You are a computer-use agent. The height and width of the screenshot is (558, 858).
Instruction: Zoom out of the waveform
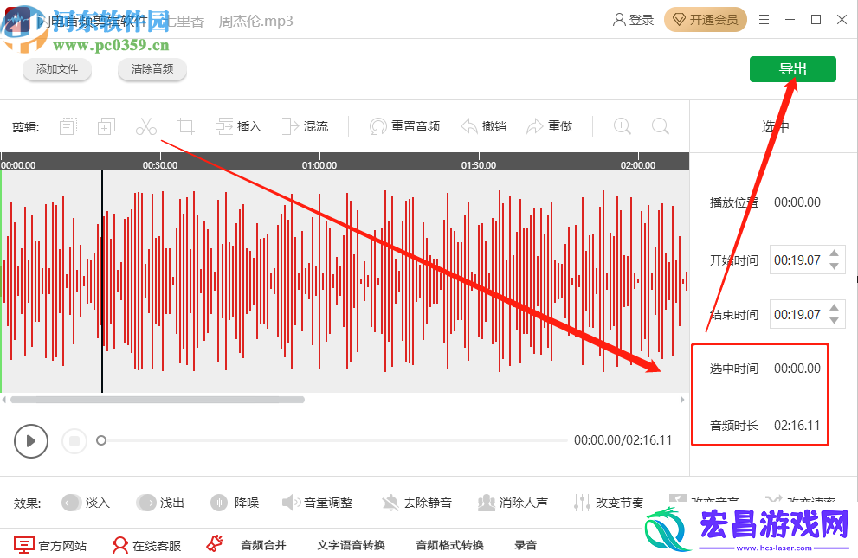[661, 127]
